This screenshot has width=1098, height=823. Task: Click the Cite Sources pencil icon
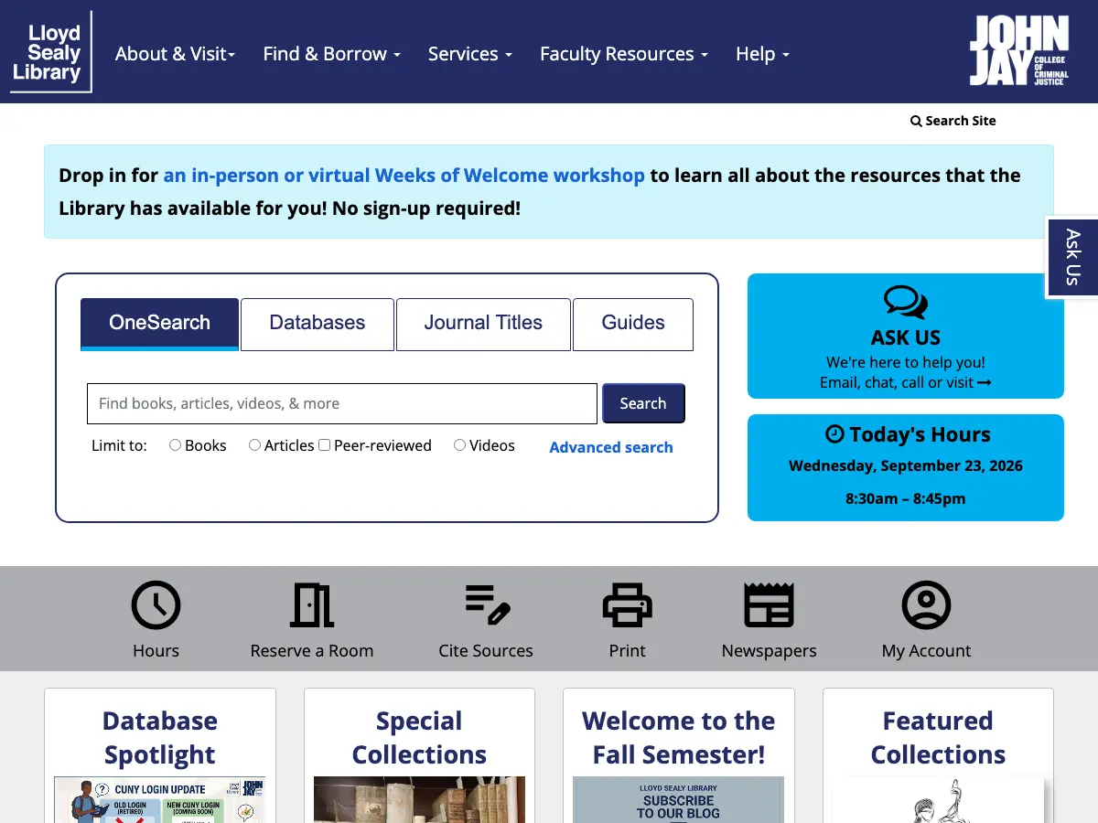point(486,605)
